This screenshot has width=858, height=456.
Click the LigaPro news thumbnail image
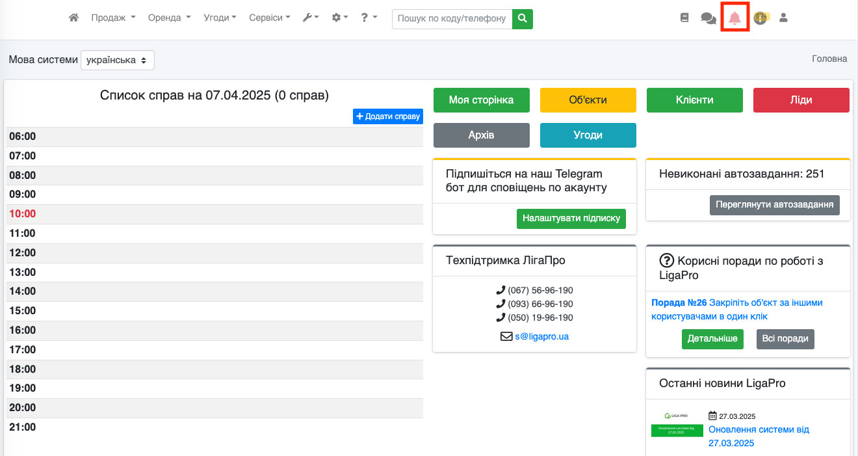(677, 425)
